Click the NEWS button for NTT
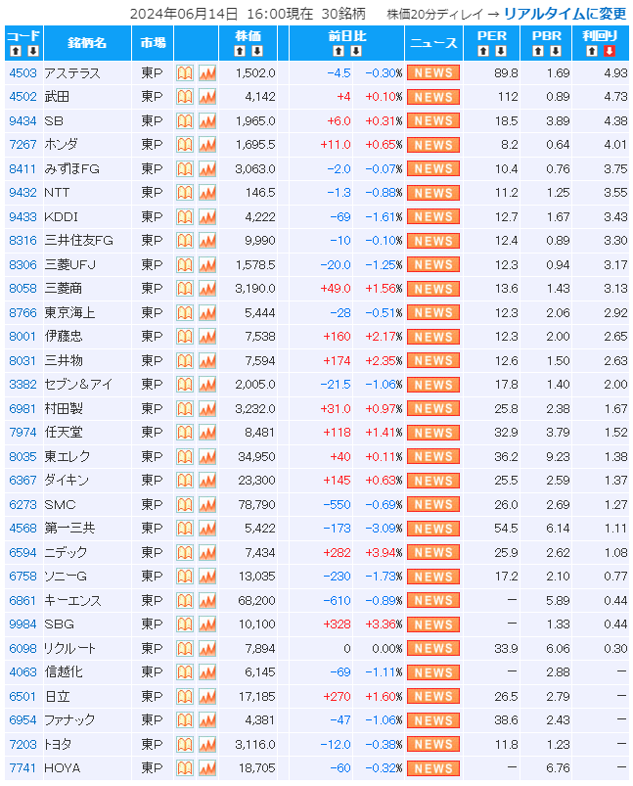 coord(432,193)
